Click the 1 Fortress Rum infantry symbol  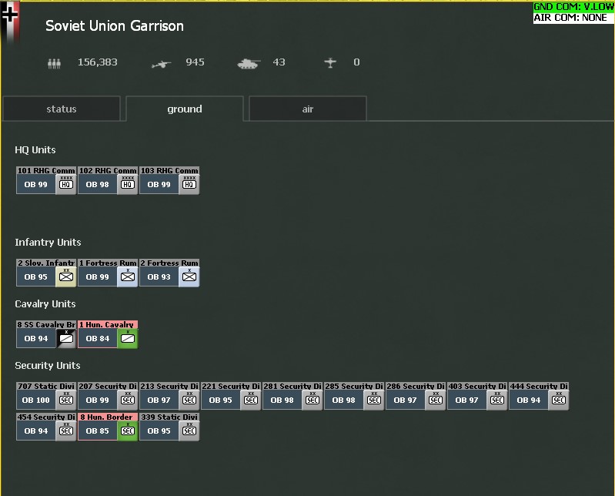click(x=128, y=276)
